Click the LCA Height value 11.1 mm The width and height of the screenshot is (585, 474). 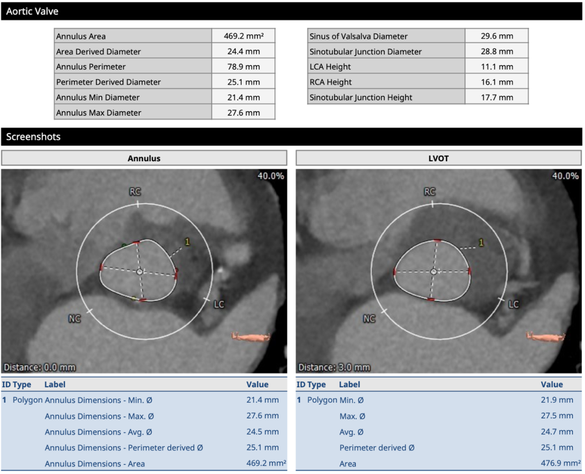496,67
